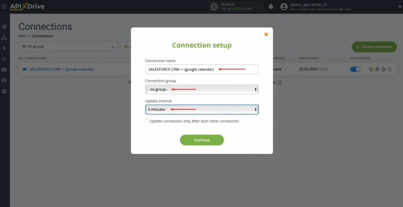This screenshot has height=207, width=403.
Task: Delete the connection with trash icon
Action: click(x=390, y=69)
